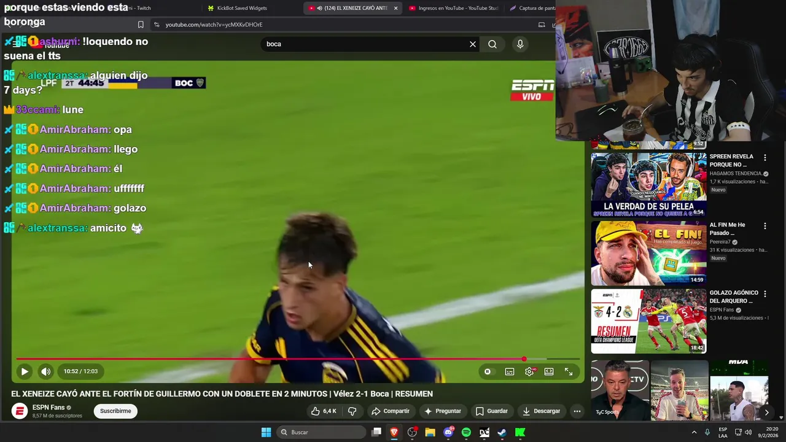This screenshot has width=786, height=442.
Task: Bookmark the page with the bookmark icon
Action: click(141, 25)
